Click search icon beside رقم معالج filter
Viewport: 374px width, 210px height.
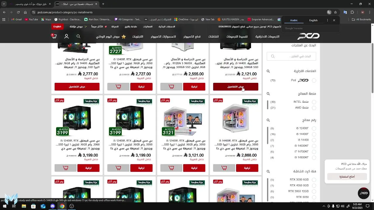[x=268, y=120]
